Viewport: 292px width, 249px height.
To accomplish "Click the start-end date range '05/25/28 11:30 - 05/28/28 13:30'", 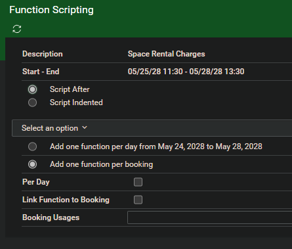I will [186, 72].
